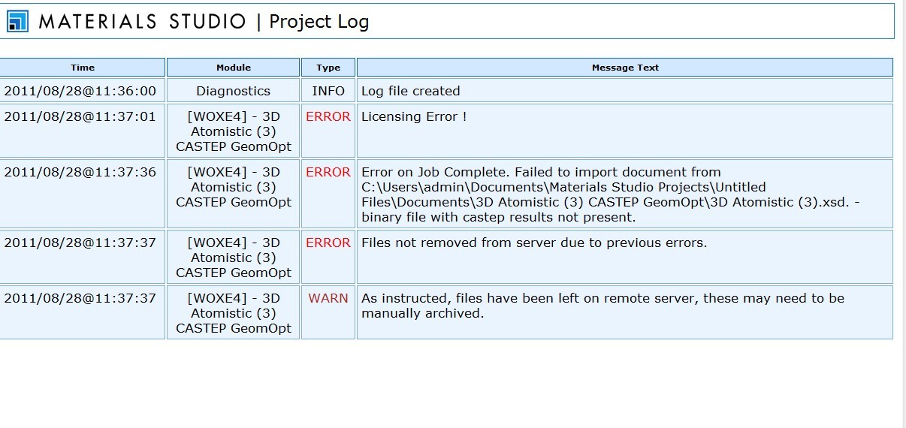Click the Time column header
Viewport: 906px width, 428px height.
83,68
